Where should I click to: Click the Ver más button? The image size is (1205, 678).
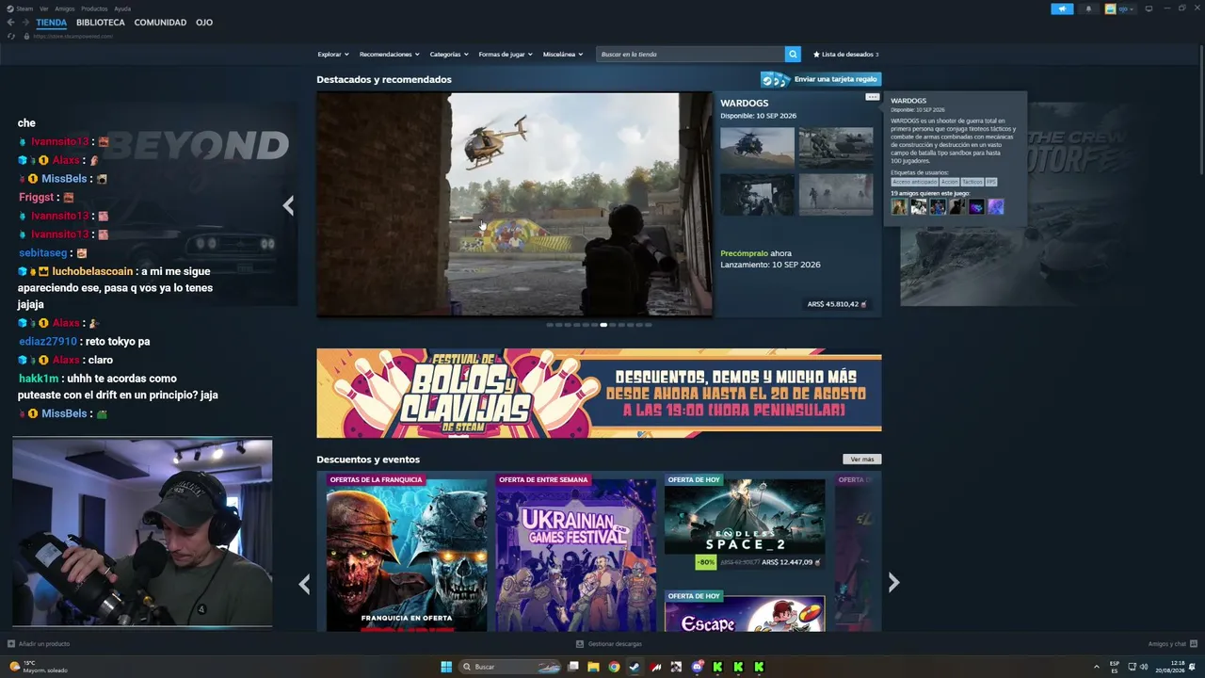pyautogui.click(x=861, y=460)
